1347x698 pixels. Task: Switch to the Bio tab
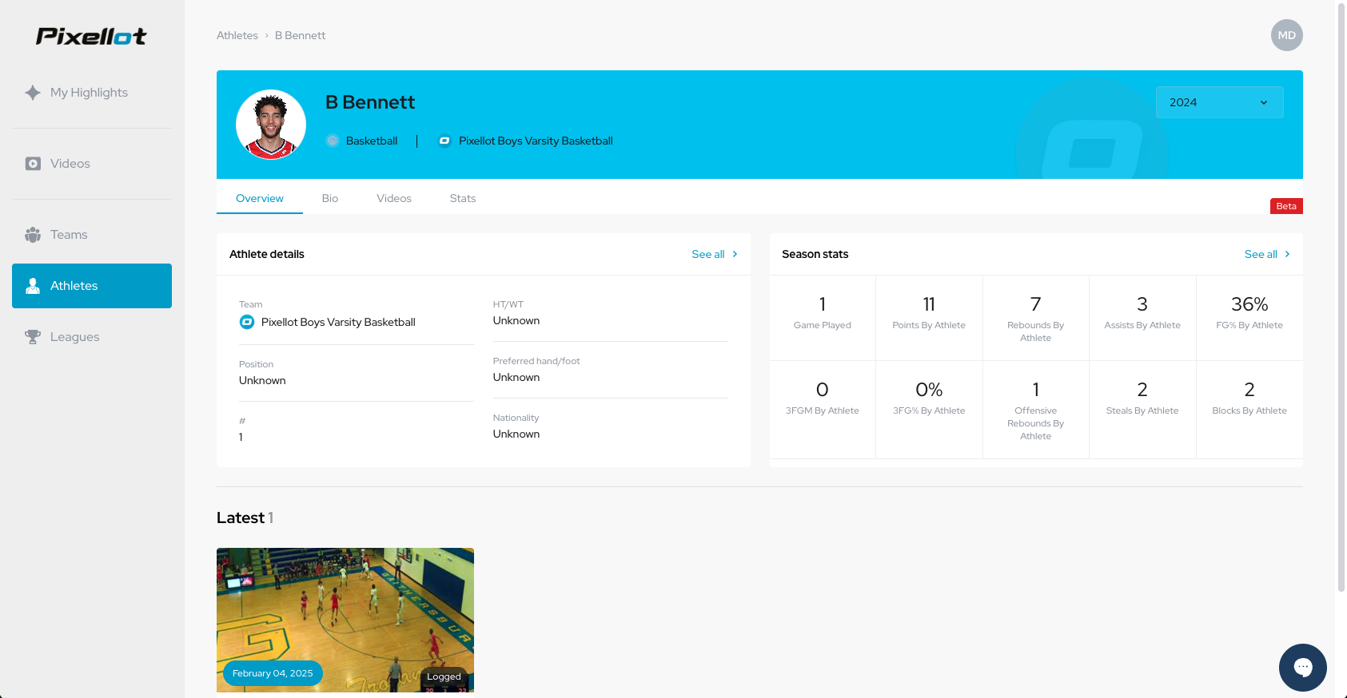click(330, 198)
